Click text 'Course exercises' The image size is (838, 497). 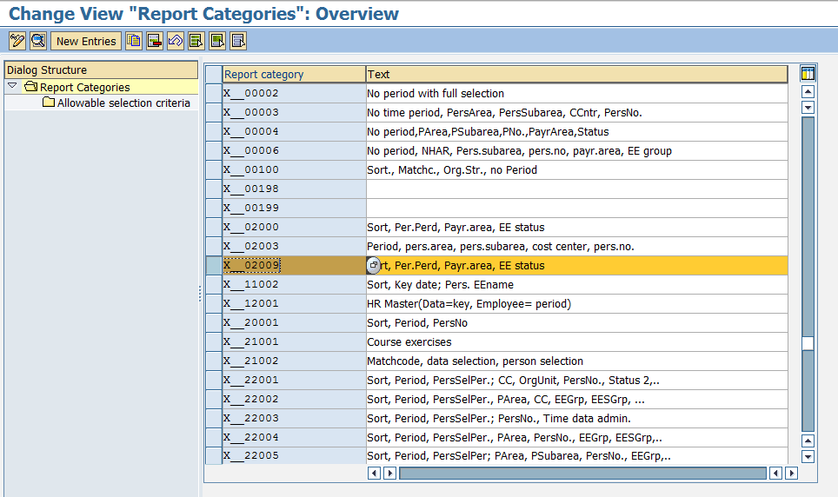[409, 342]
